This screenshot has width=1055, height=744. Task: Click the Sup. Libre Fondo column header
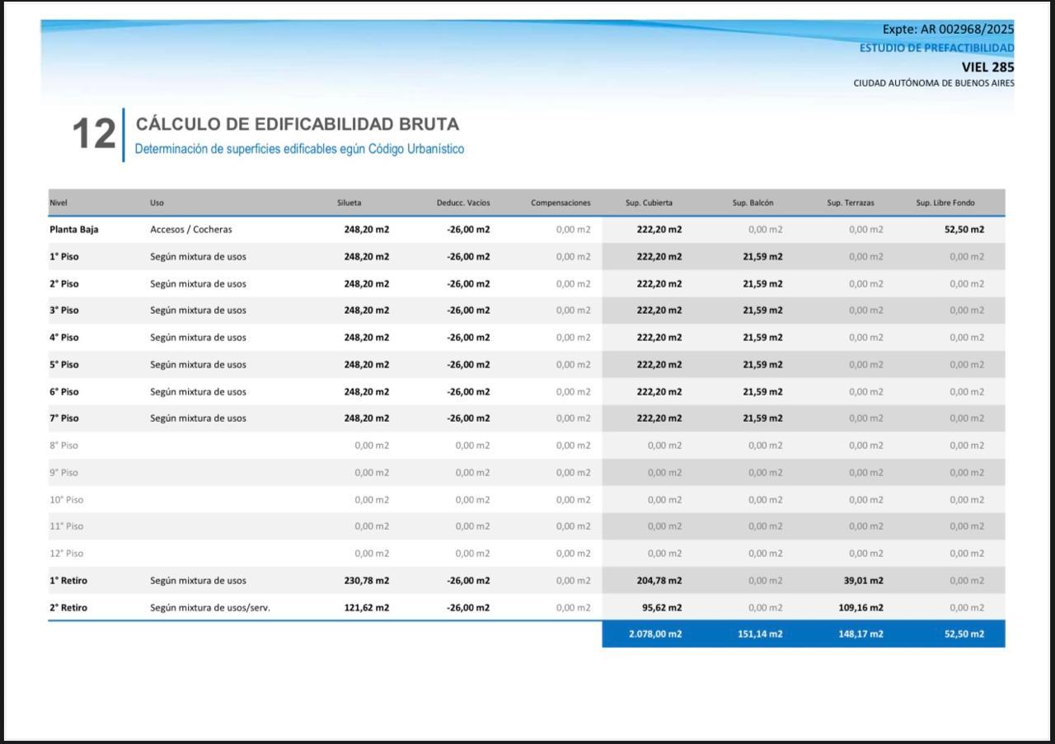pos(945,203)
